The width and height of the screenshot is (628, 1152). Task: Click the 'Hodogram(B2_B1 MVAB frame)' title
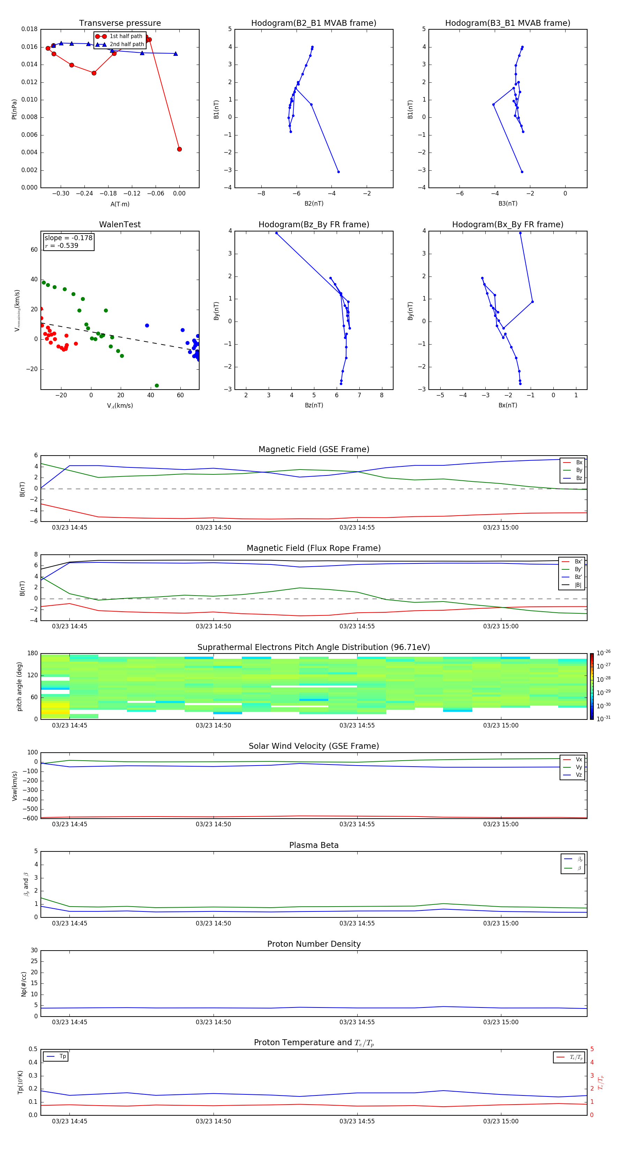tap(314, 23)
